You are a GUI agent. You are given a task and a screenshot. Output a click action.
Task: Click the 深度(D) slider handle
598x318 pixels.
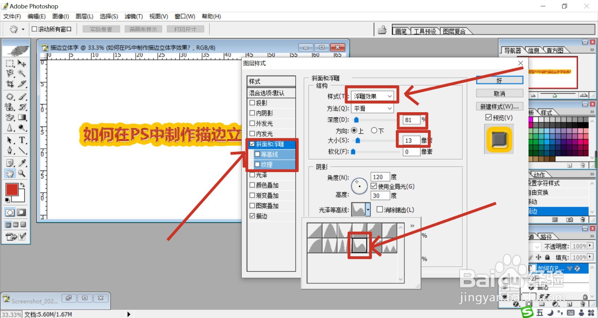coord(356,120)
